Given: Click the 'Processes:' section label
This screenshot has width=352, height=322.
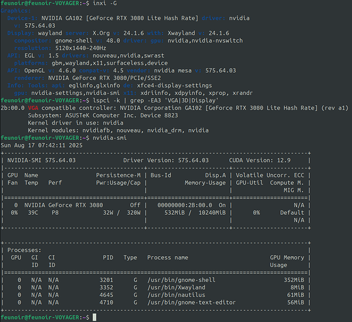Looking at the screenshot, I should pos(24,250).
